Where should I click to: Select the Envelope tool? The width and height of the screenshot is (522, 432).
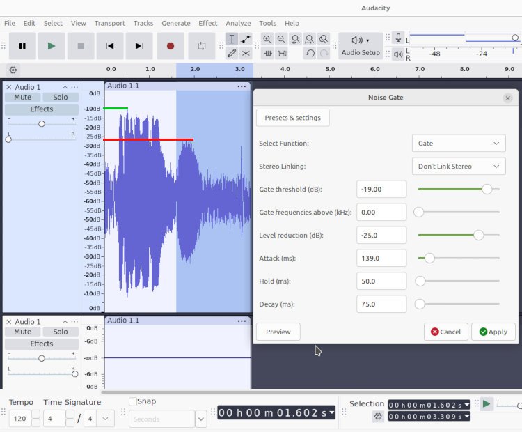[x=246, y=39]
